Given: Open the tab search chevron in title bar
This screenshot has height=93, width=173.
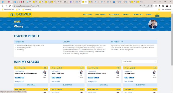Looking at the screenshot, I should (155, 2).
